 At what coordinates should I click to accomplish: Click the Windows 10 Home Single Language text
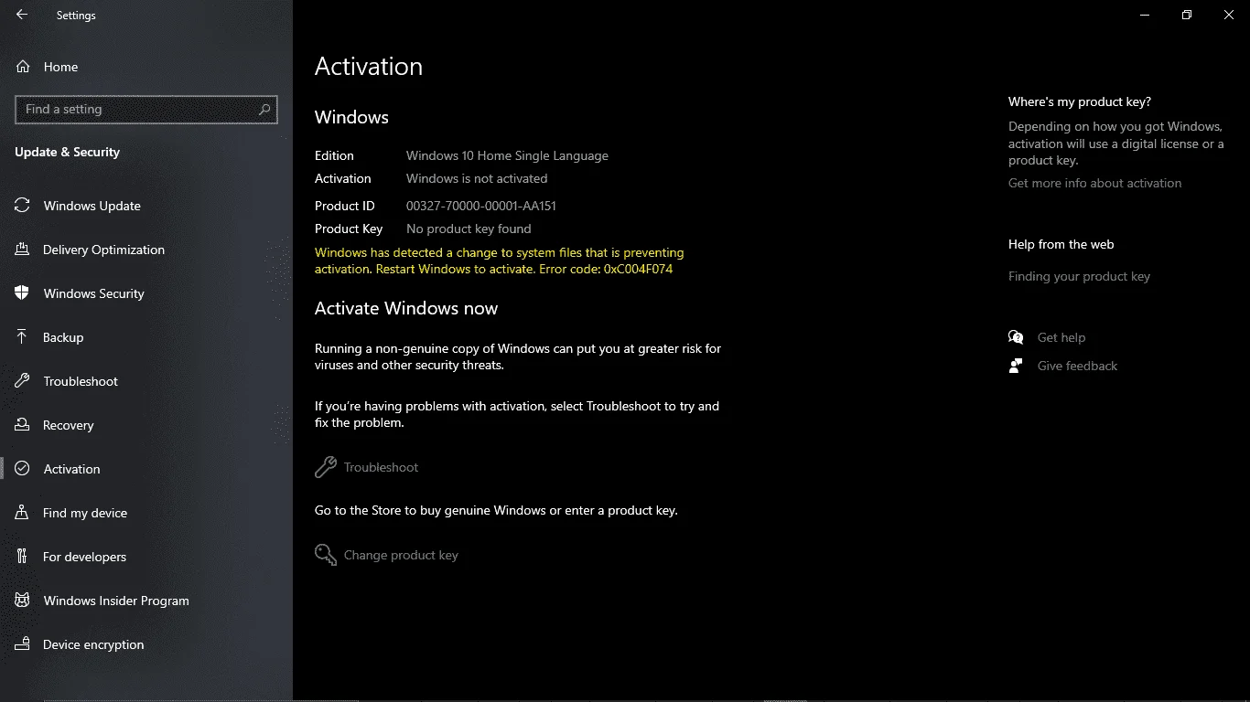pyautogui.click(x=507, y=155)
